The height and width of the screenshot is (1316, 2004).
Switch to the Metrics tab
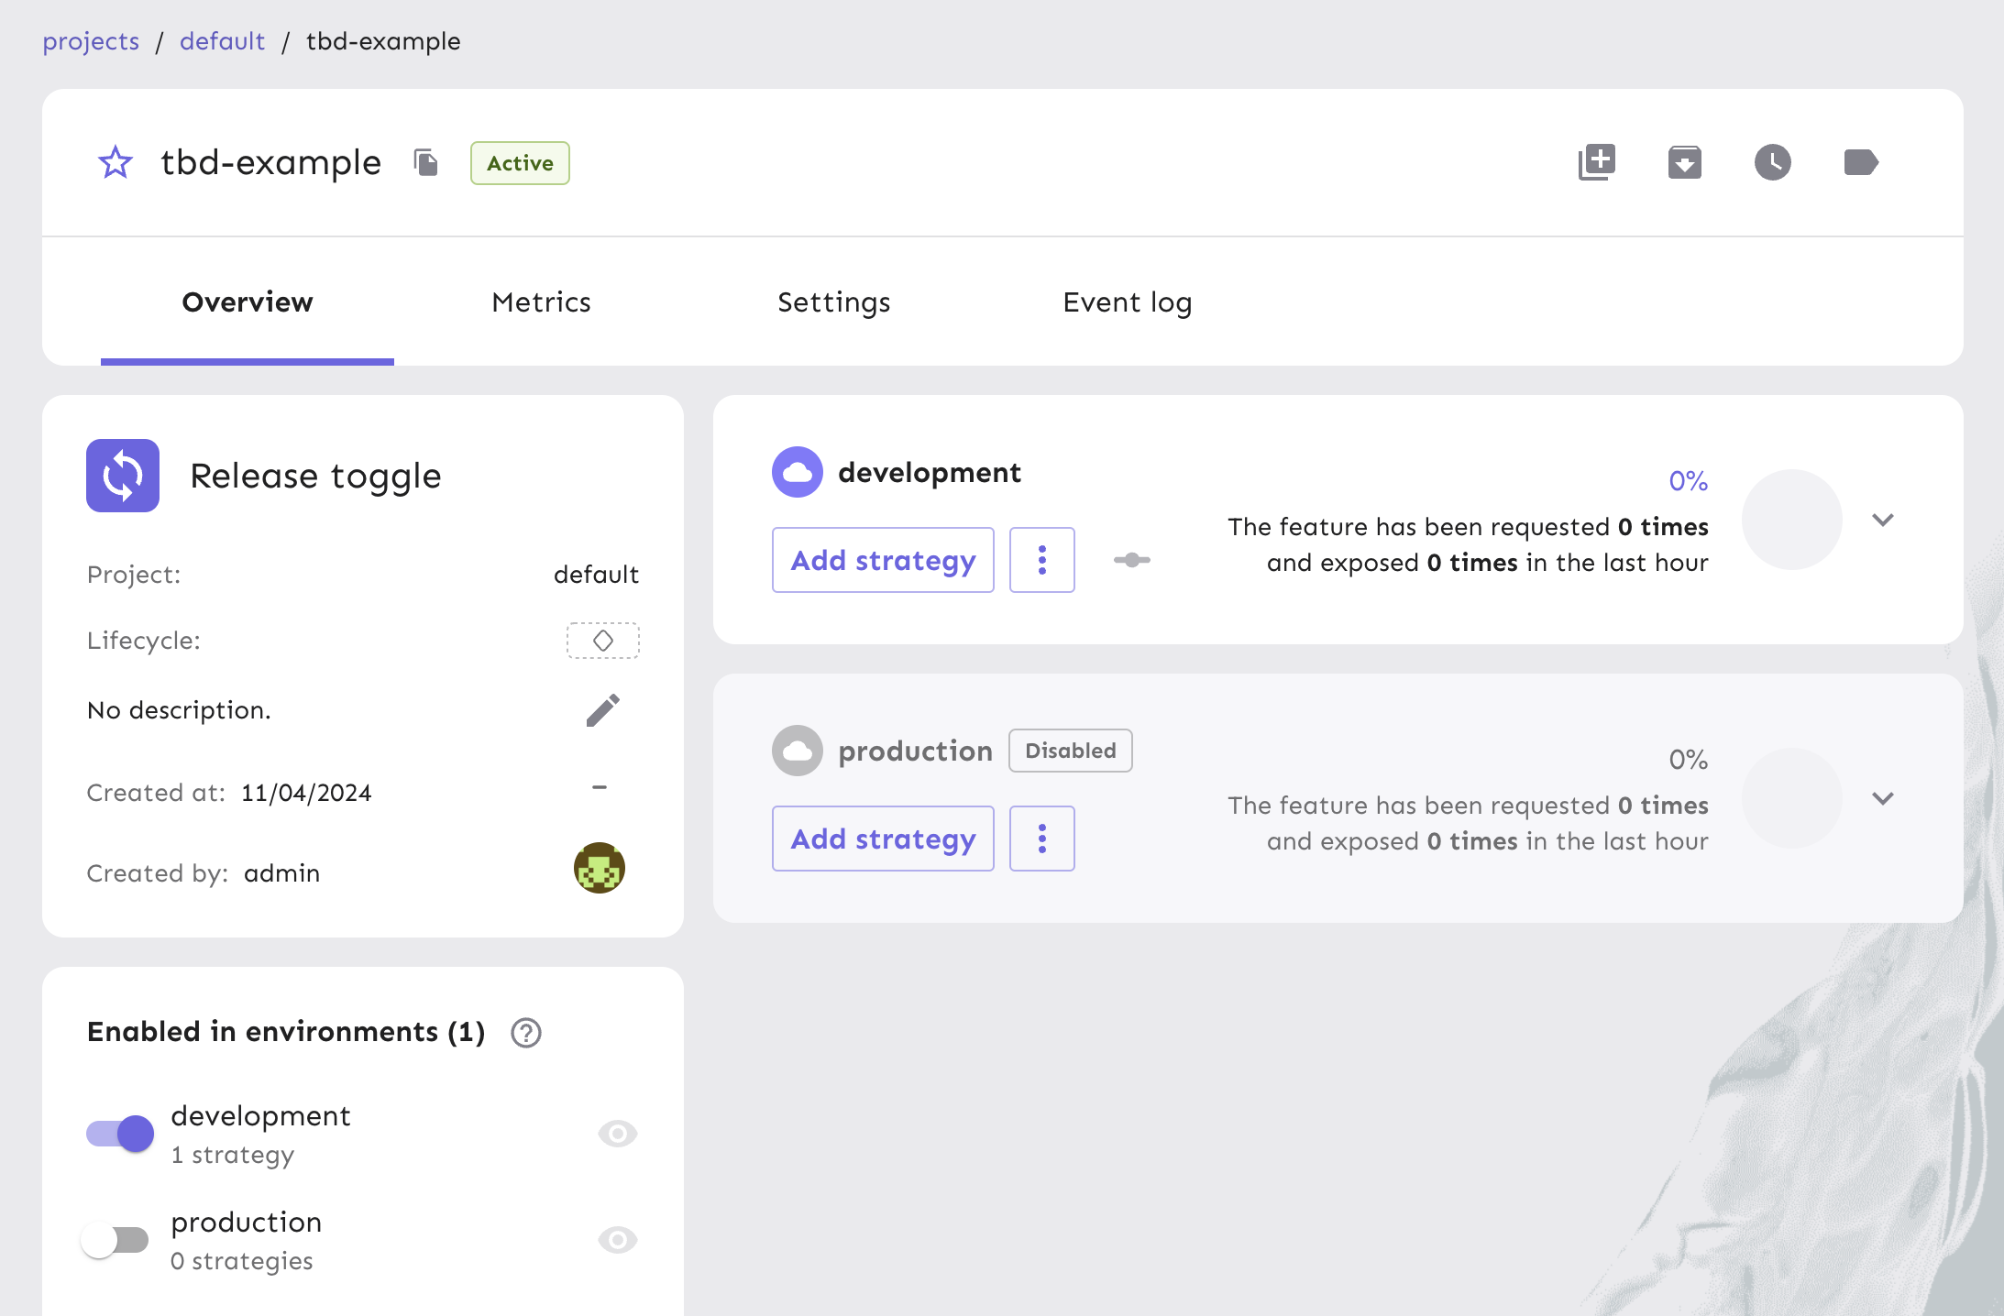541,302
